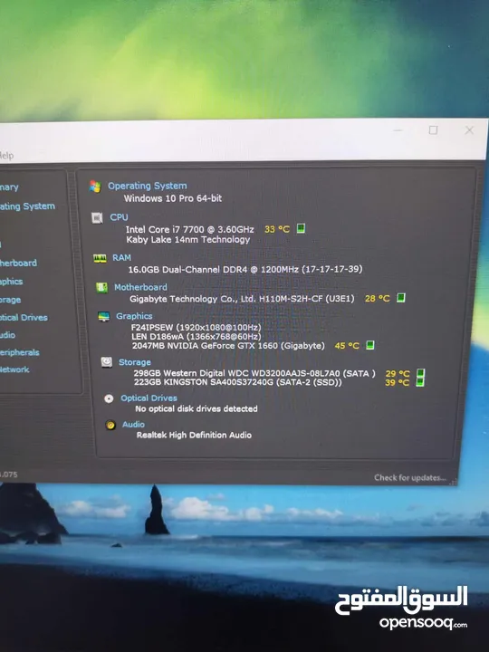Click the Operating System Windows flag icon

95,187
